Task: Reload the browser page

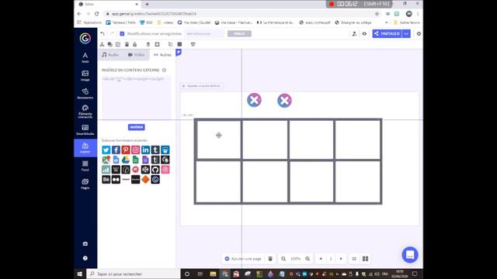Action: pyautogui.click(x=96, y=14)
